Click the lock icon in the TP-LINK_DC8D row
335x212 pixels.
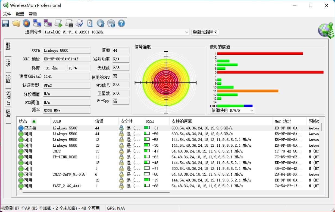click(121, 157)
